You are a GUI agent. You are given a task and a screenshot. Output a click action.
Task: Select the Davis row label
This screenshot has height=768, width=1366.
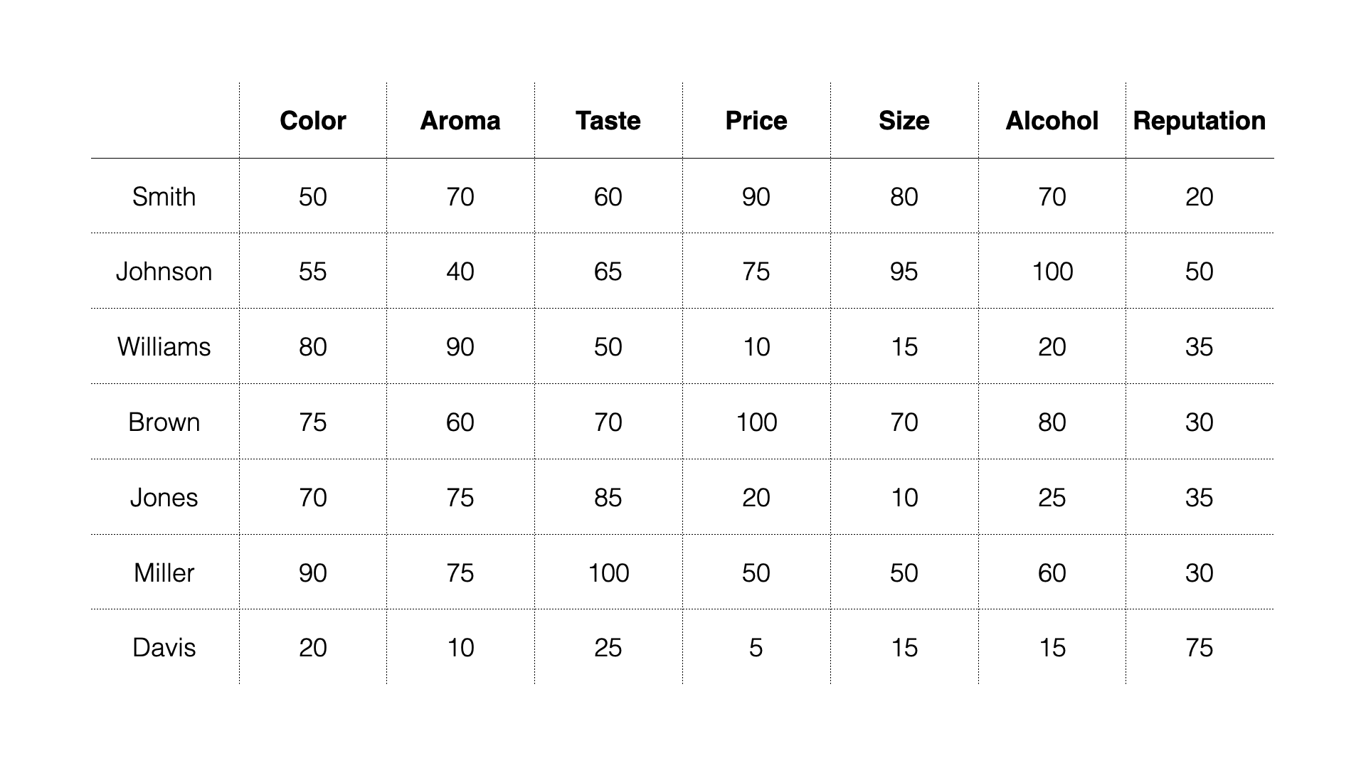click(164, 648)
